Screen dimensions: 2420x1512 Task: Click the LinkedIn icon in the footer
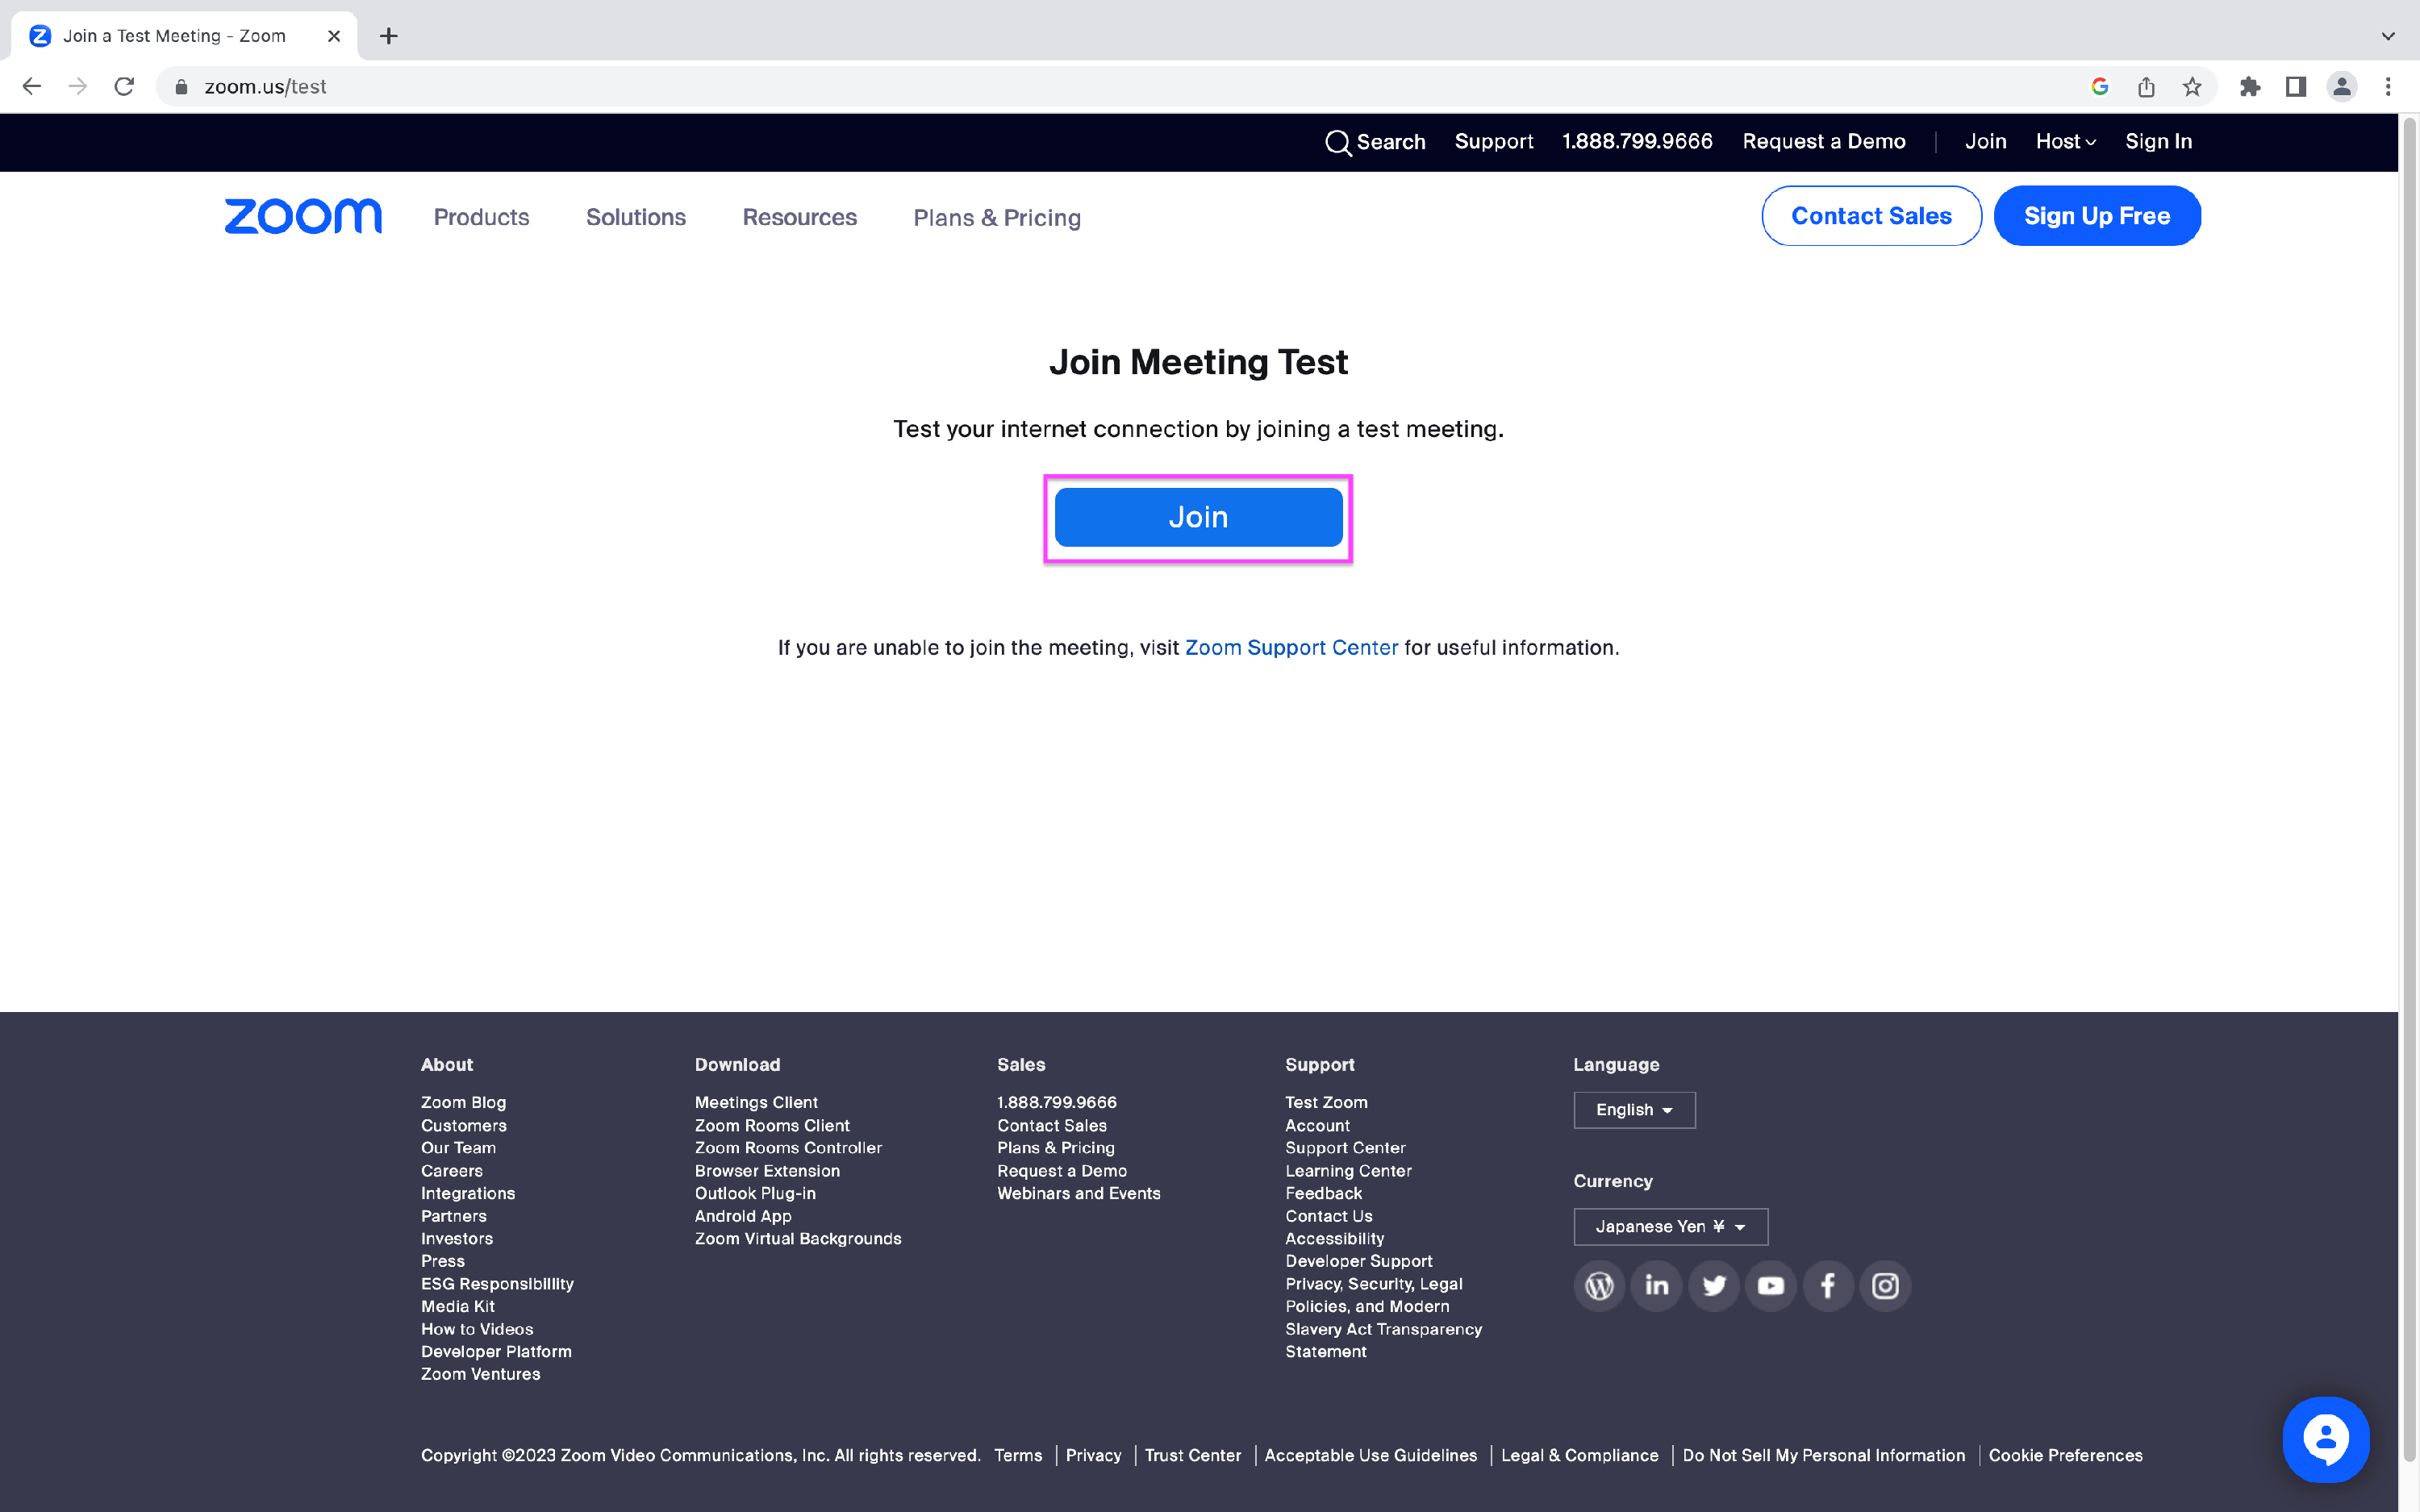[x=1655, y=1285]
